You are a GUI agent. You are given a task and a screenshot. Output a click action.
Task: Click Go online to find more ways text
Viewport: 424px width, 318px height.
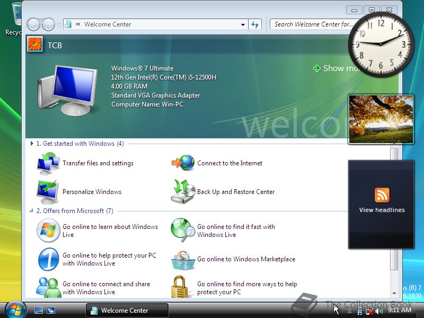pyautogui.click(x=247, y=288)
